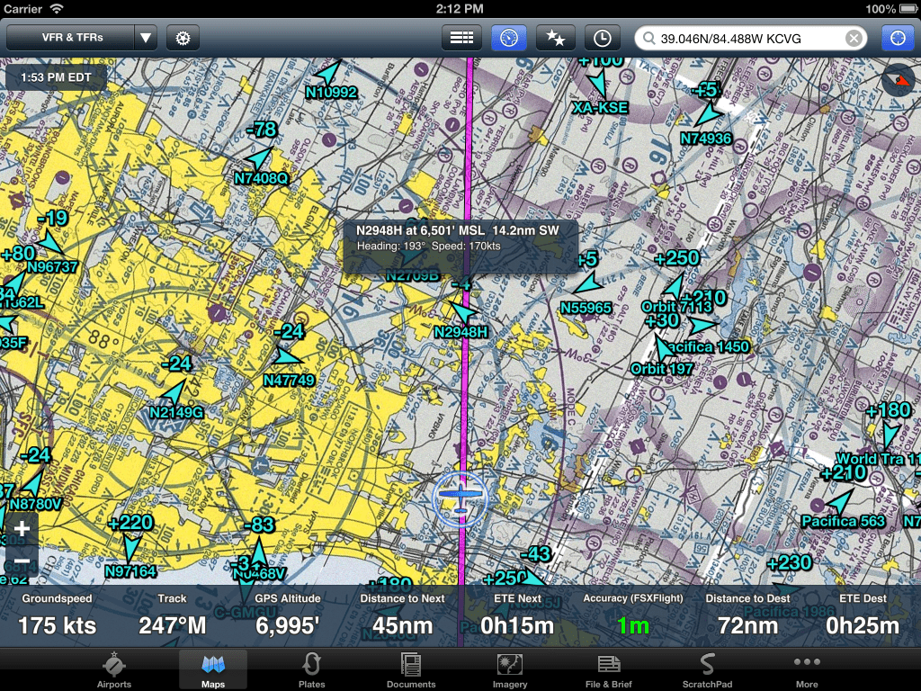921x691 pixels.
Task: Switch to the Airports tab
Action: pos(113,669)
